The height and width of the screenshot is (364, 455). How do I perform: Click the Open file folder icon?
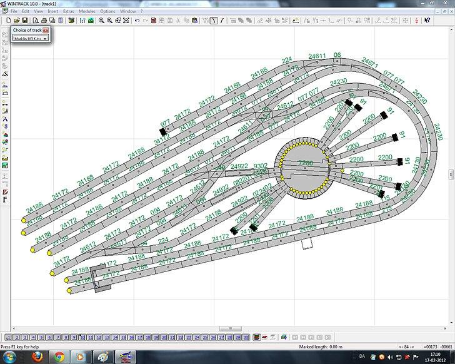16,21
